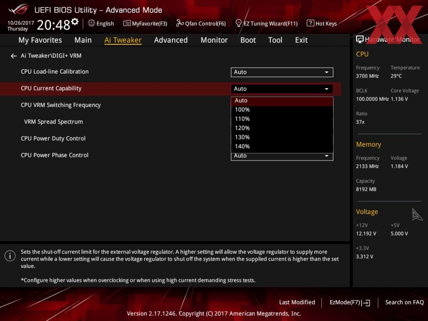Click memory voltage value 1.184 V

click(399, 166)
